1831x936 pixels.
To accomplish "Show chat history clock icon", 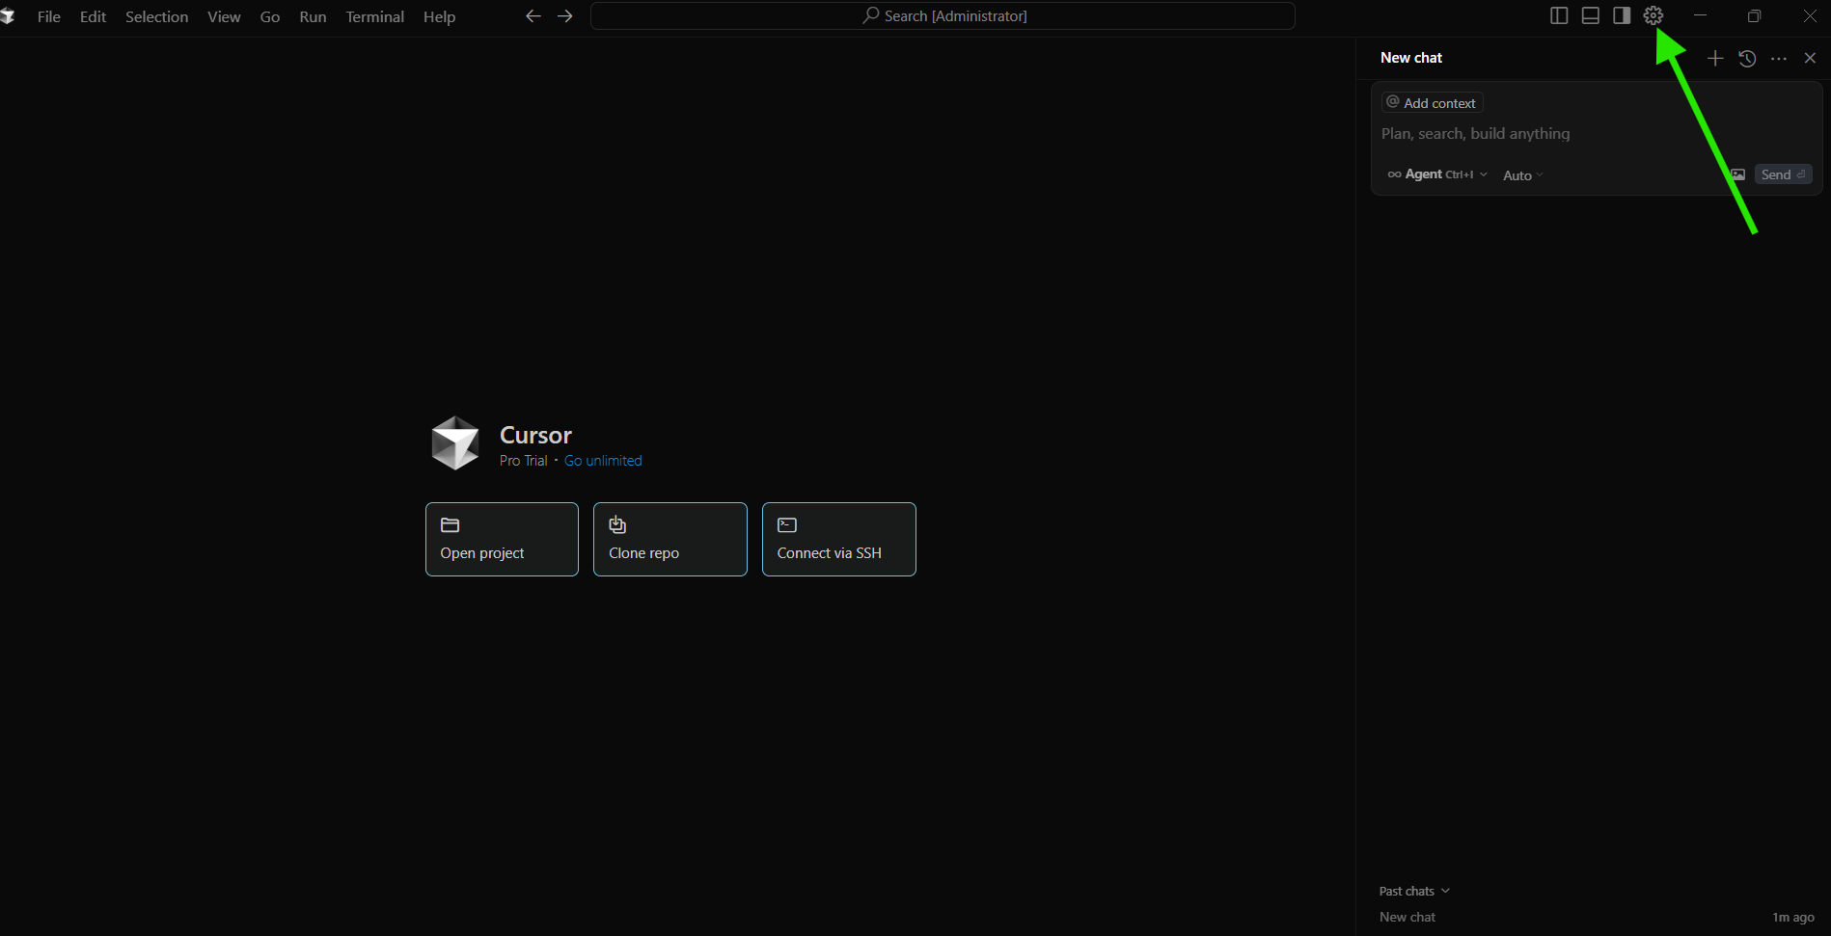I will tap(1747, 59).
